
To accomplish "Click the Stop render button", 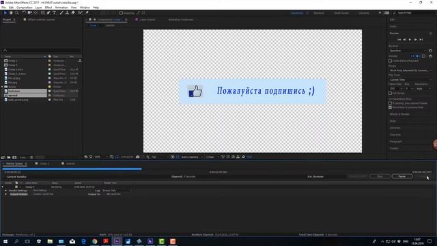I will point(380,176).
